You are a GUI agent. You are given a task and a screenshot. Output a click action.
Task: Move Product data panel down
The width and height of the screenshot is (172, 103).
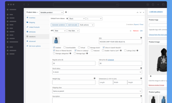[x=140, y=12]
